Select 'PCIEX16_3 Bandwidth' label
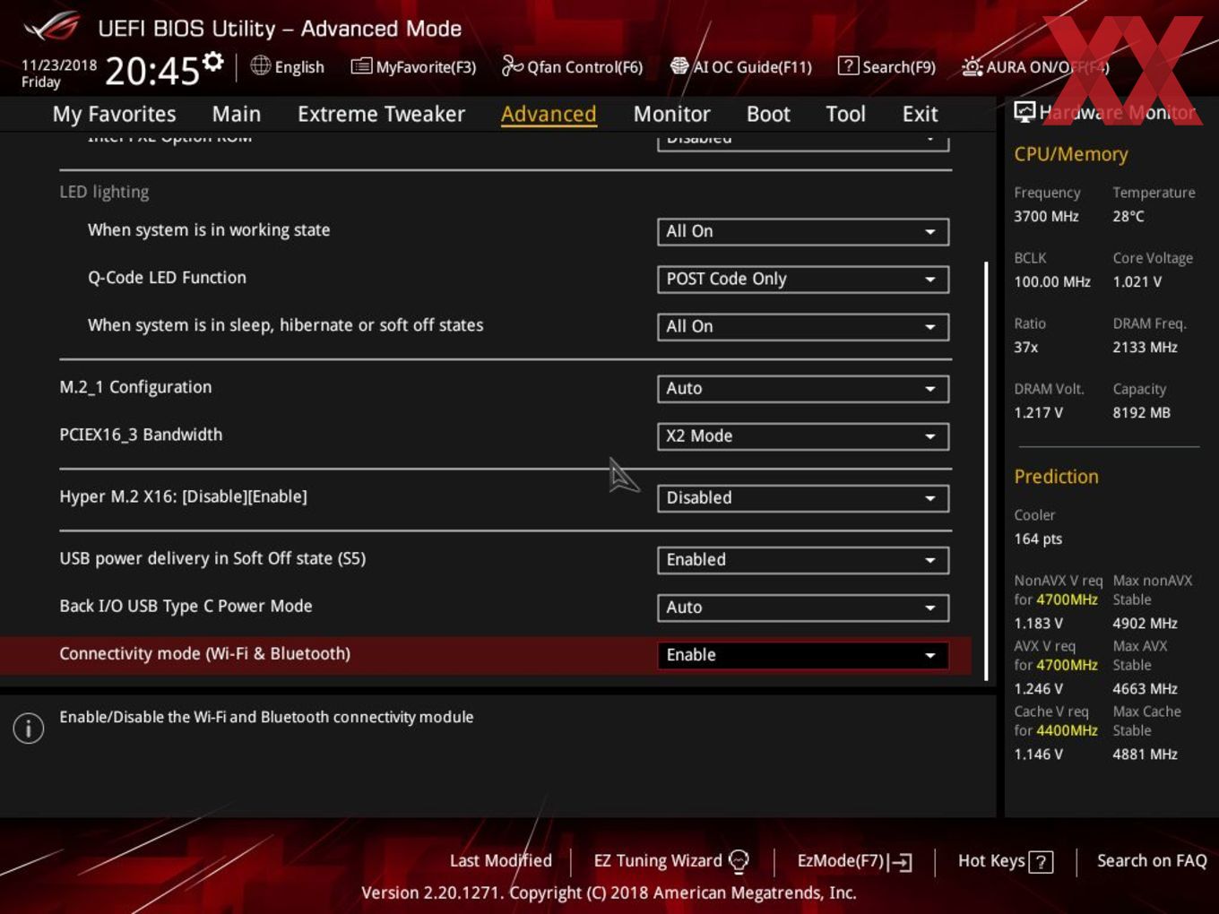This screenshot has width=1219, height=914. click(141, 435)
